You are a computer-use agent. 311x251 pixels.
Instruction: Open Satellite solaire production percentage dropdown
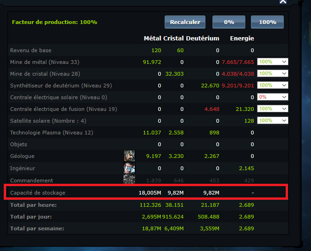point(273,120)
